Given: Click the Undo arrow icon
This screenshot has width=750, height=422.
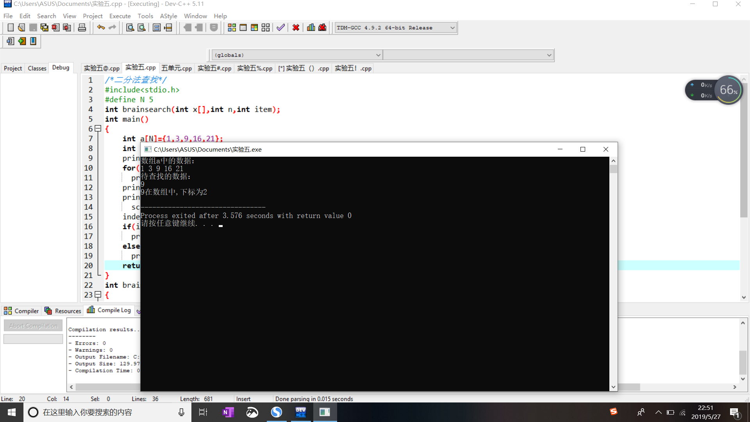Looking at the screenshot, I should click(101, 27).
